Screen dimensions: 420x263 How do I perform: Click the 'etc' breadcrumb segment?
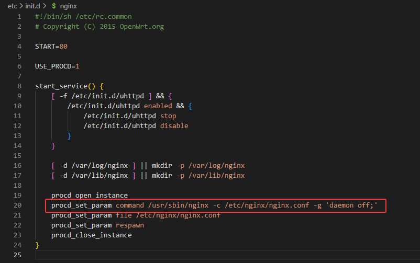(x=13, y=6)
